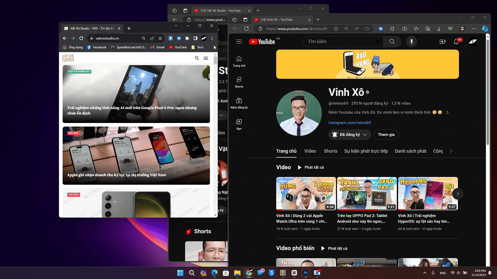497x279 pixels.
Task: Select the Shorts tab on Vinh Xô channel
Action: coord(331,151)
